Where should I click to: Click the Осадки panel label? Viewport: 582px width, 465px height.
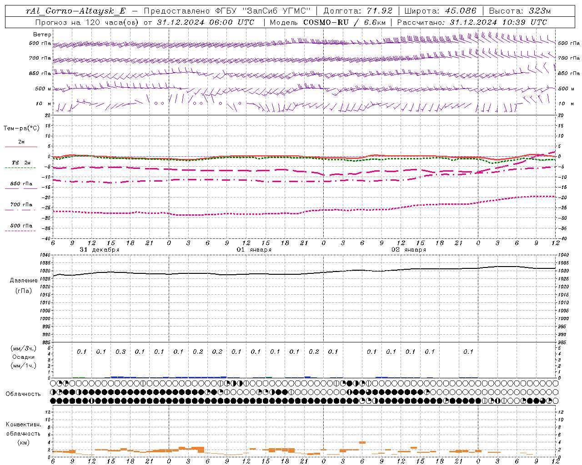[x=24, y=357]
